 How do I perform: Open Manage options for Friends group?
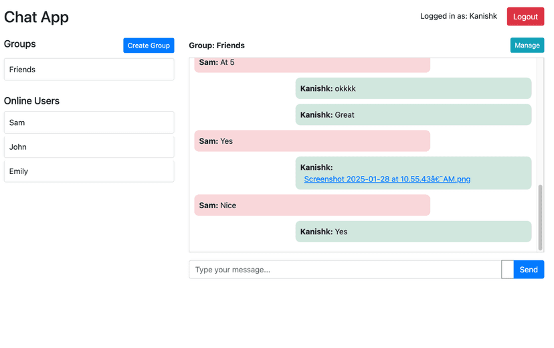[527, 46]
